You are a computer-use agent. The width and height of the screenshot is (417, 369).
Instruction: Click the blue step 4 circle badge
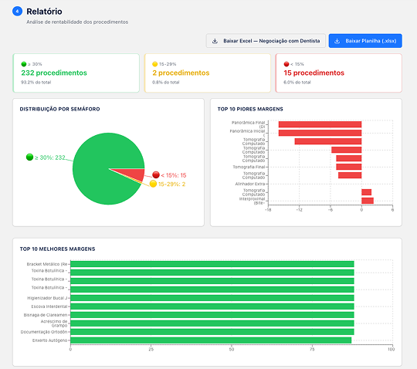coord(17,11)
